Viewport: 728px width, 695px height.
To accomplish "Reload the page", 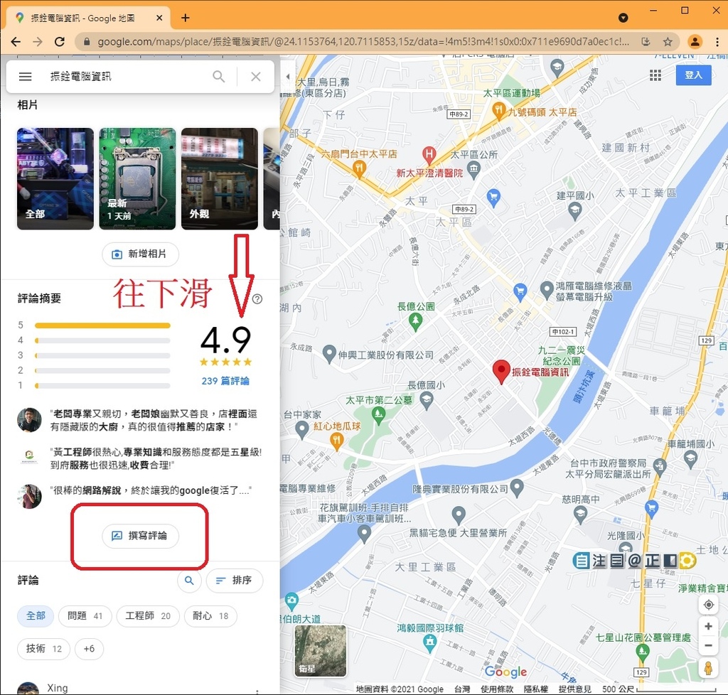I will 60,42.
